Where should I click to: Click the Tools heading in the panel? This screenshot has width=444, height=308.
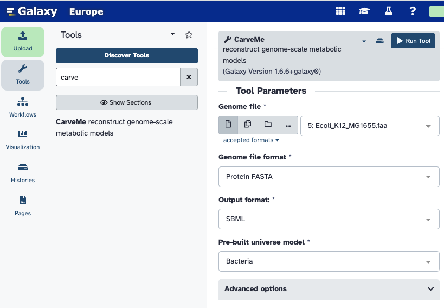point(71,35)
